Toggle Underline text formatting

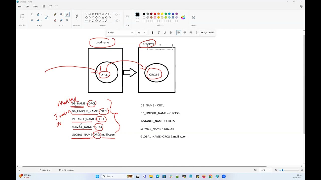click(165, 32)
